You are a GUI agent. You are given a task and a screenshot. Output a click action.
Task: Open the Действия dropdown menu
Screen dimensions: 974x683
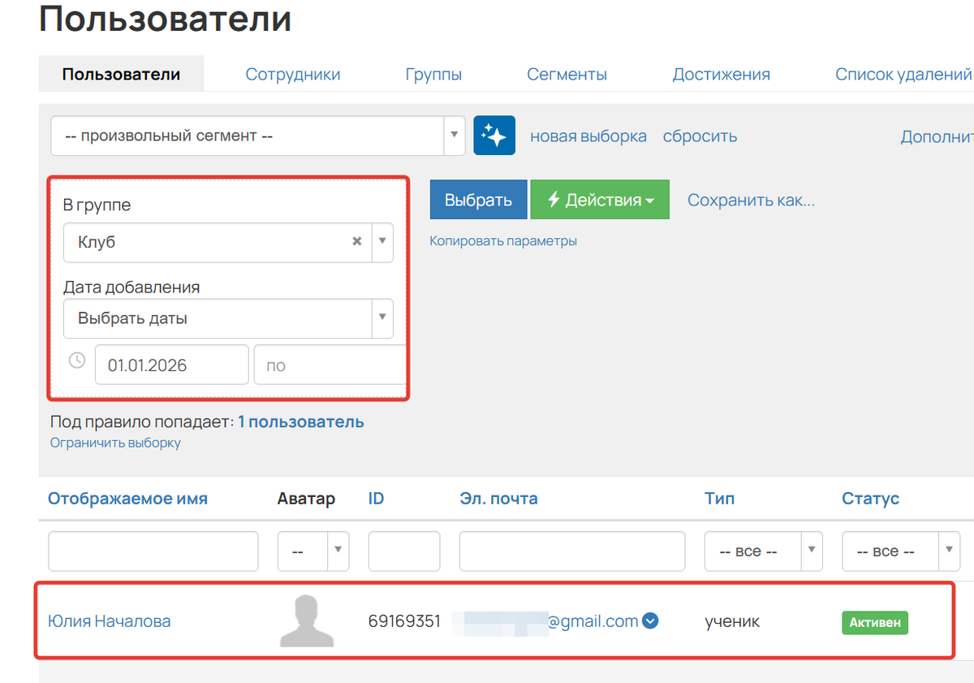pyautogui.click(x=600, y=199)
